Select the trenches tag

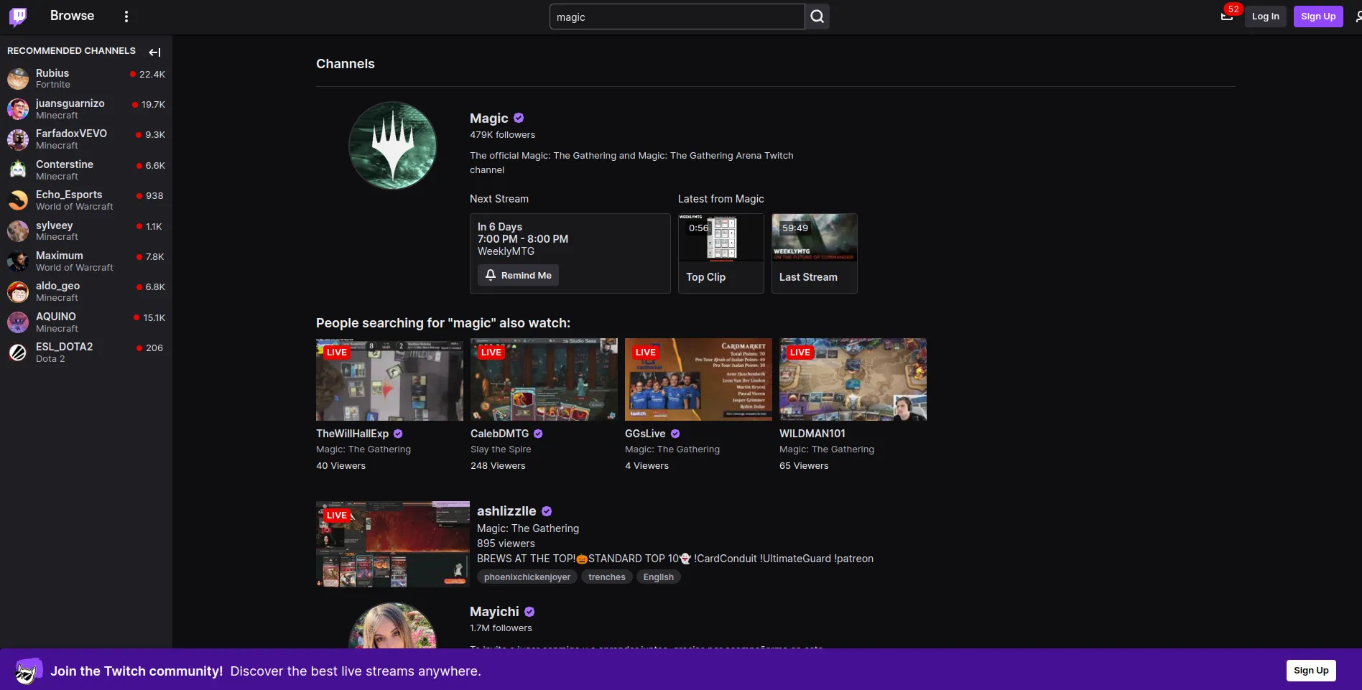coord(607,577)
